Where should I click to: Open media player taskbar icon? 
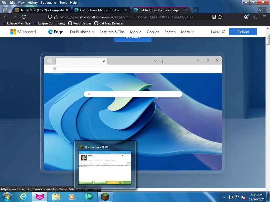[72, 197]
